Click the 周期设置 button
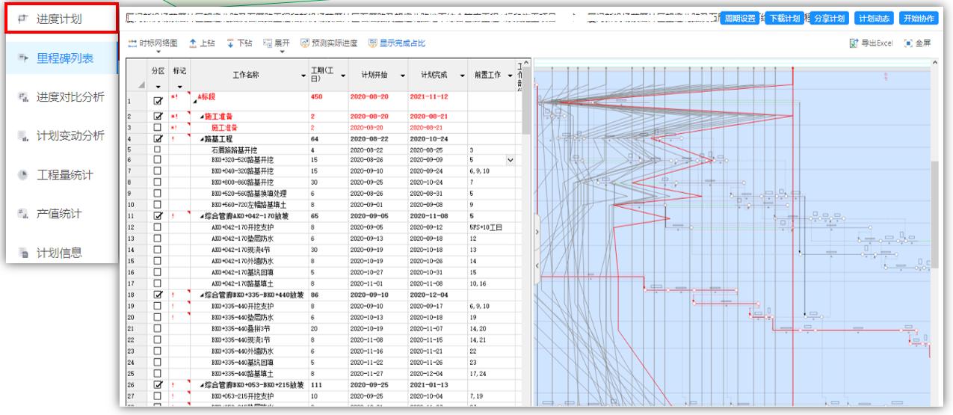This screenshot has width=953, height=415. 738,17
